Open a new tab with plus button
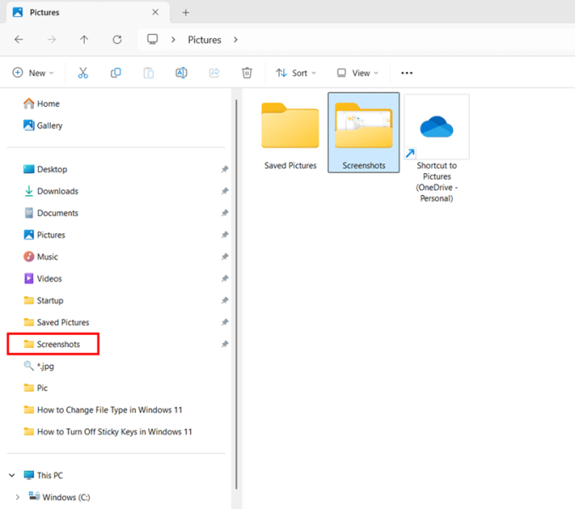Image resolution: width=575 pixels, height=509 pixels. click(186, 13)
